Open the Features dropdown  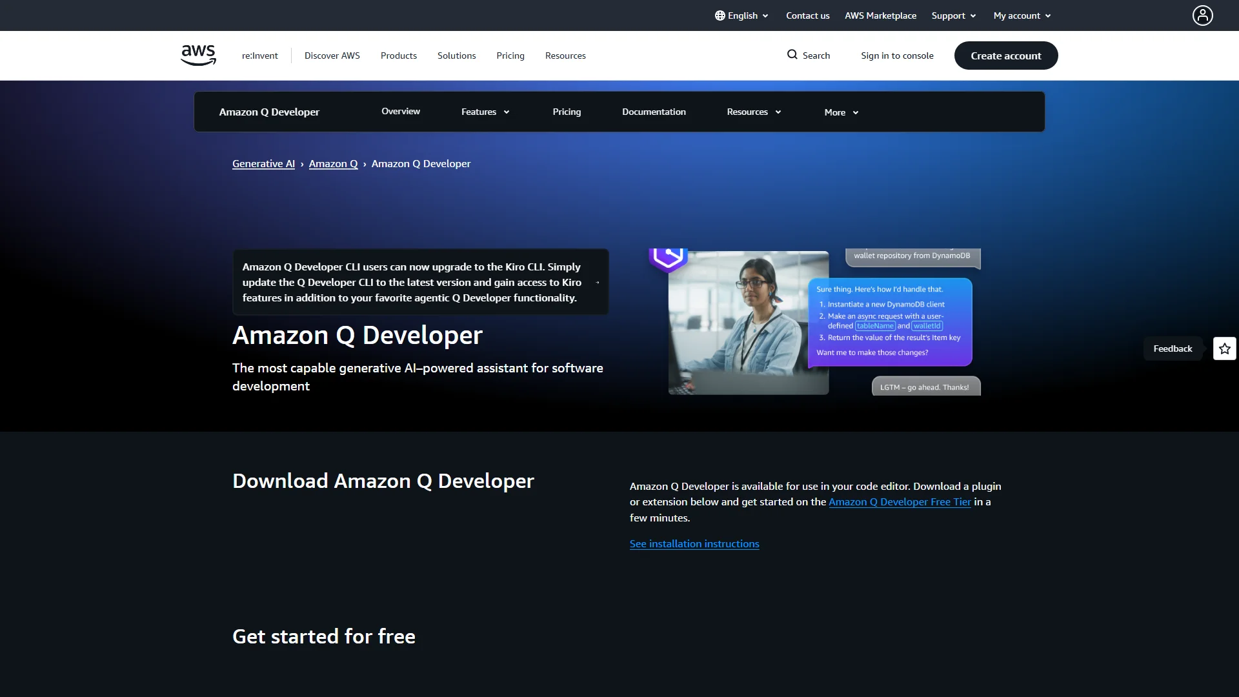point(485,112)
